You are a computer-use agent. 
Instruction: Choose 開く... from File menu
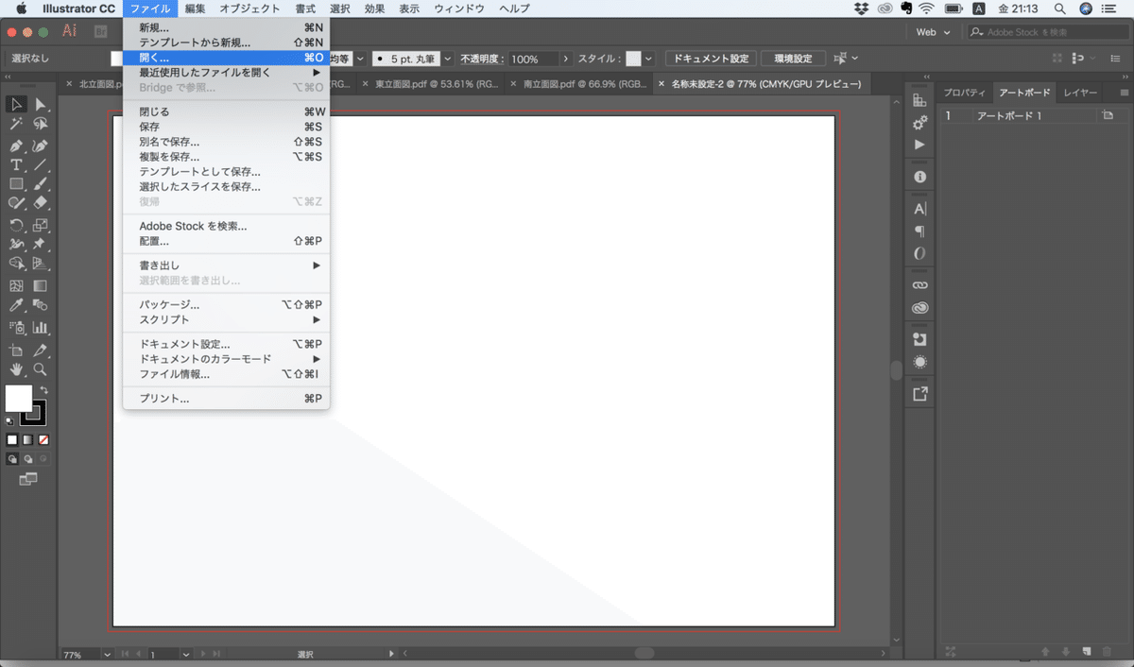pyautogui.click(x=226, y=58)
